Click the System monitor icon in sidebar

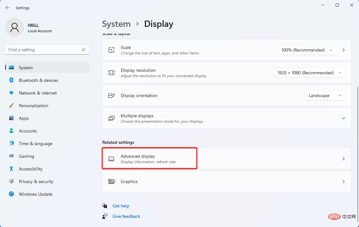(11, 67)
